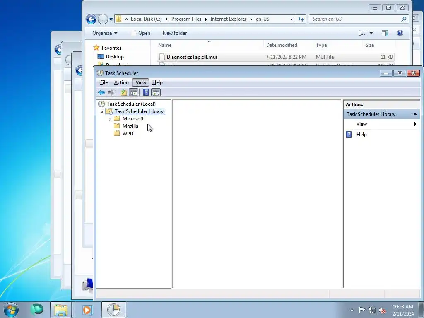Select the Mozilla folder in tree
Viewport: 424px width, 318px height.
(x=130, y=126)
